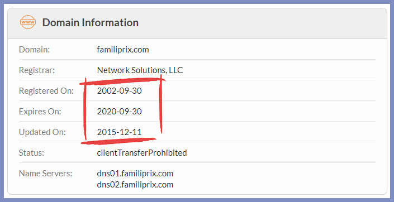Click the orange www globe icon
Screen dimensions: 394x202
point(27,22)
